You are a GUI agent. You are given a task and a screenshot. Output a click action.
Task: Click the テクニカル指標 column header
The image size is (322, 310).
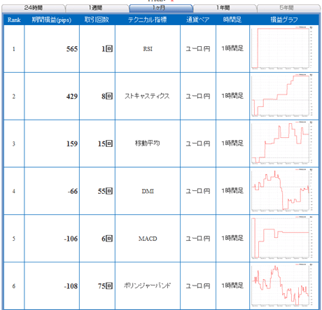click(148, 20)
